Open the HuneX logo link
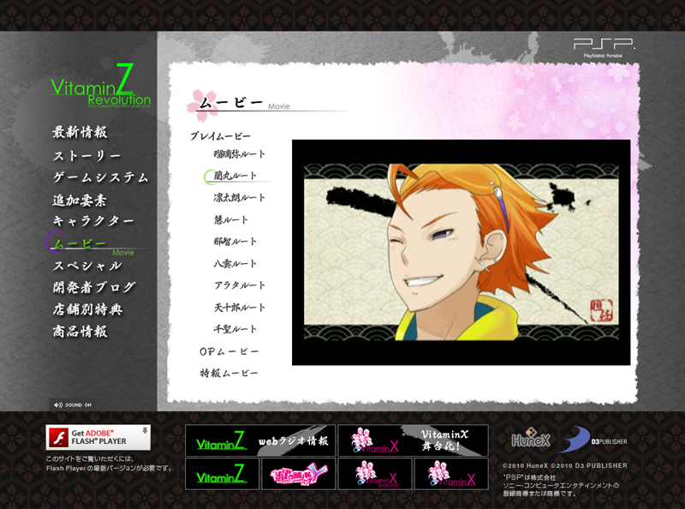685x509 pixels. pos(530,438)
